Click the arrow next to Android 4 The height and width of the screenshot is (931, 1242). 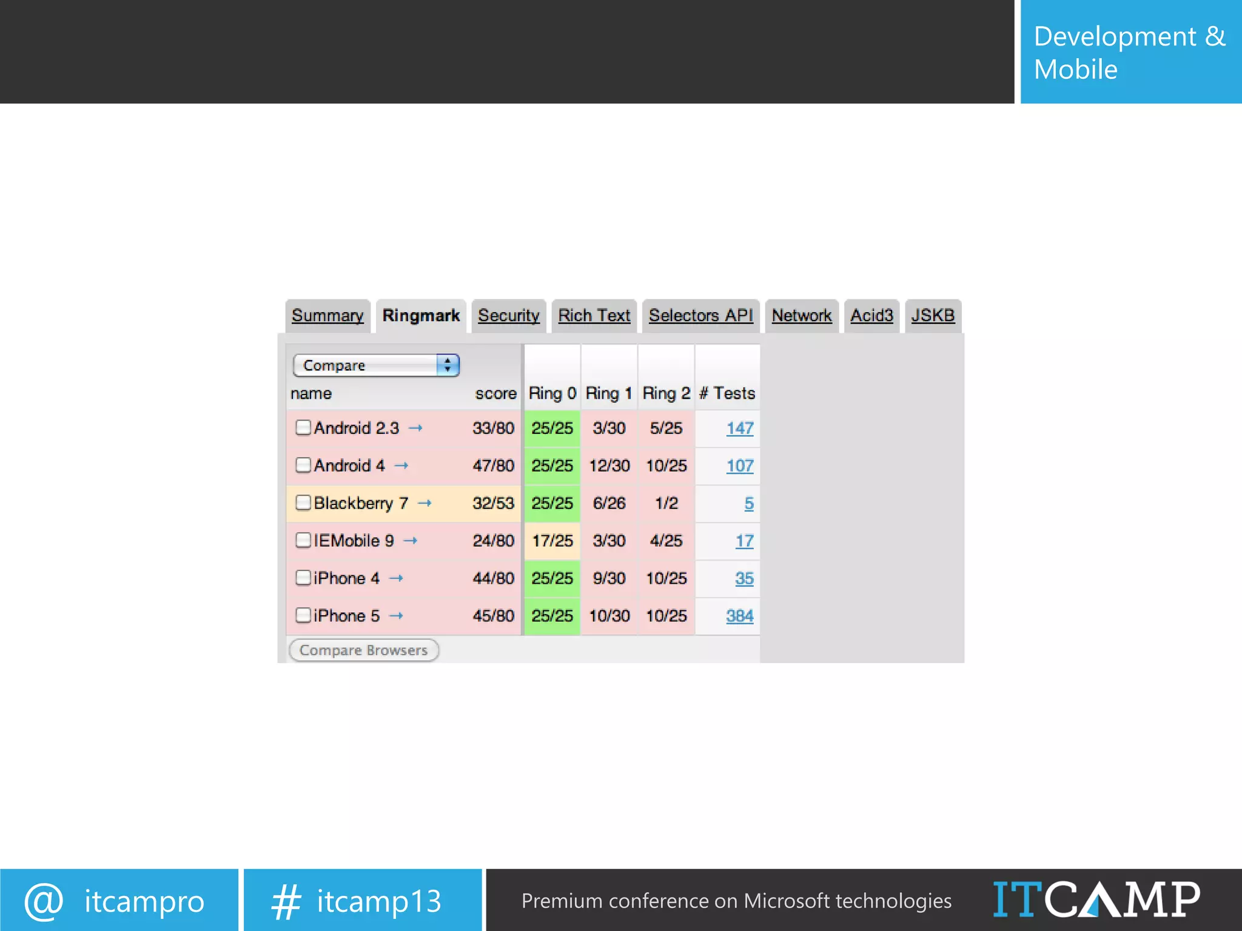click(401, 466)
